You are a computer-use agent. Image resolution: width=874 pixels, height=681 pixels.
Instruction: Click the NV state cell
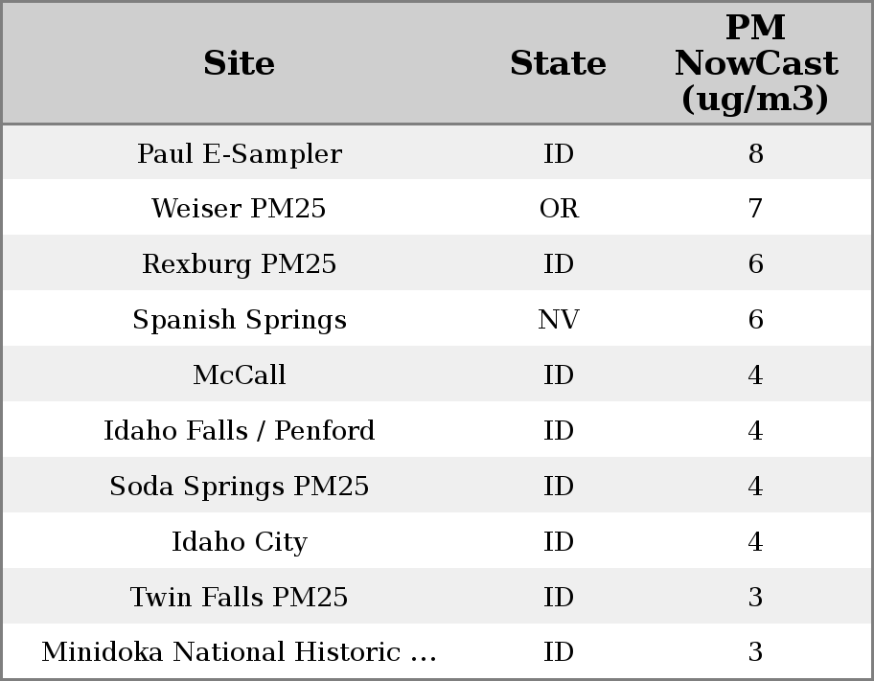coord(559,320)
